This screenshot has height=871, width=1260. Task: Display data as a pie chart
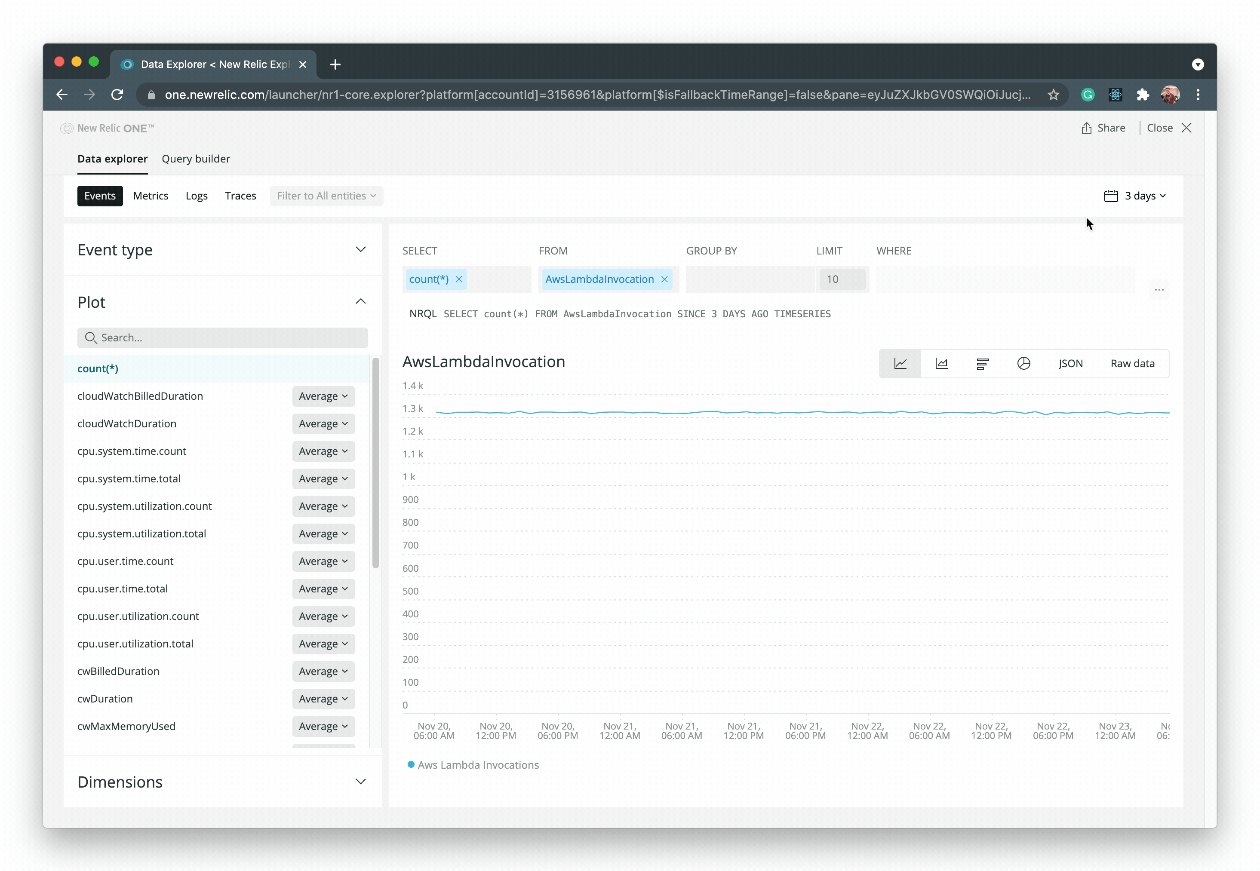click(1023, 363)
